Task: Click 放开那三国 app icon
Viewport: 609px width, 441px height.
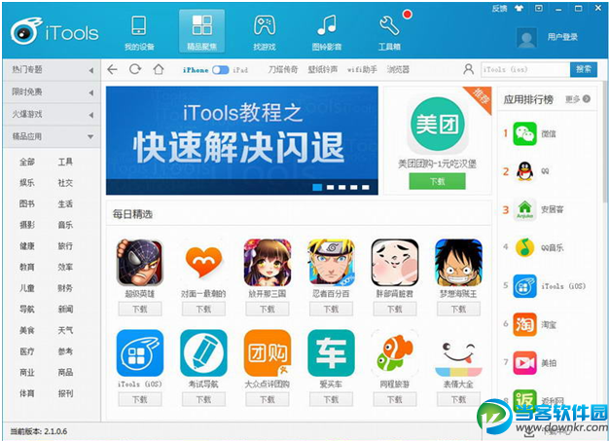Action: coord(268,263)
